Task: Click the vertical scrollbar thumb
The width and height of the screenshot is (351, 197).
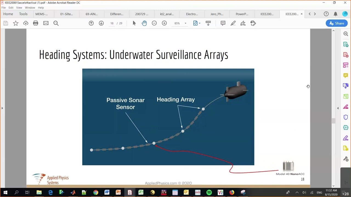Action: (x=333, y=121)
